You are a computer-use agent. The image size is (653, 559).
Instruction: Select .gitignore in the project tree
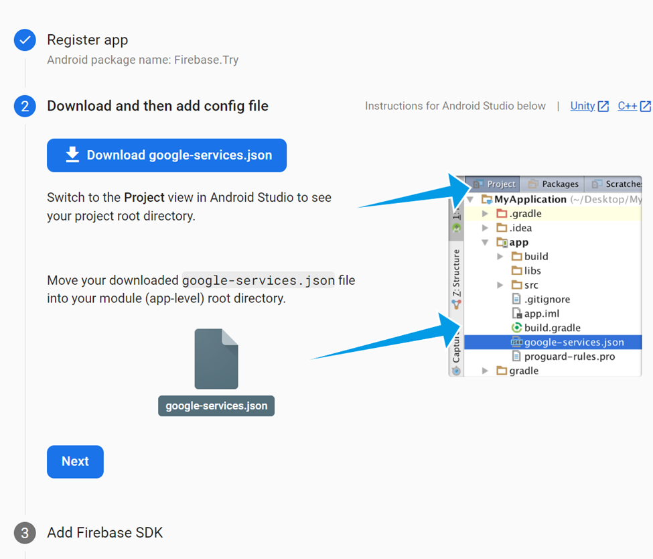pos(553,299)
